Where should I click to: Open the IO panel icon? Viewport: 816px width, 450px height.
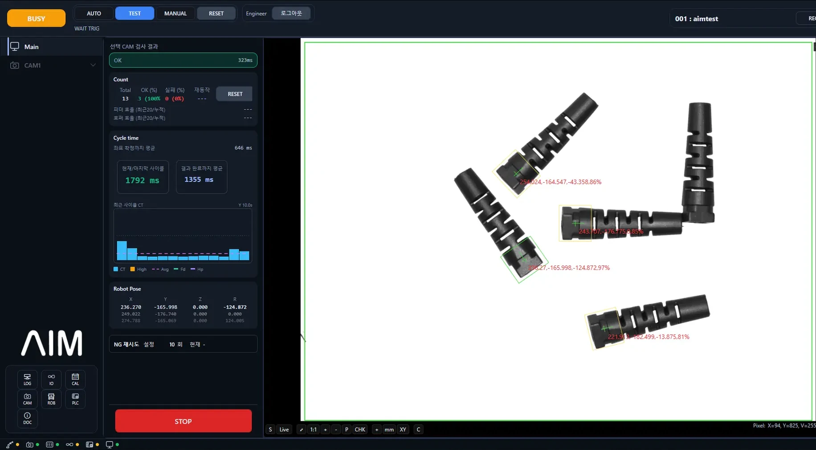click(x=51, y=379)
